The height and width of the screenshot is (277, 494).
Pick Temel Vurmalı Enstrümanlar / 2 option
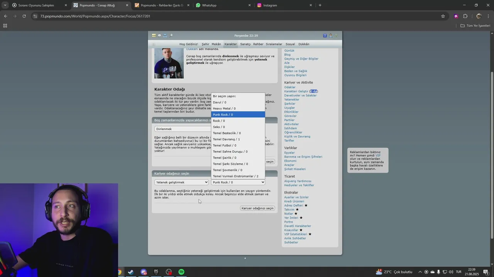[x=238, y=176]
